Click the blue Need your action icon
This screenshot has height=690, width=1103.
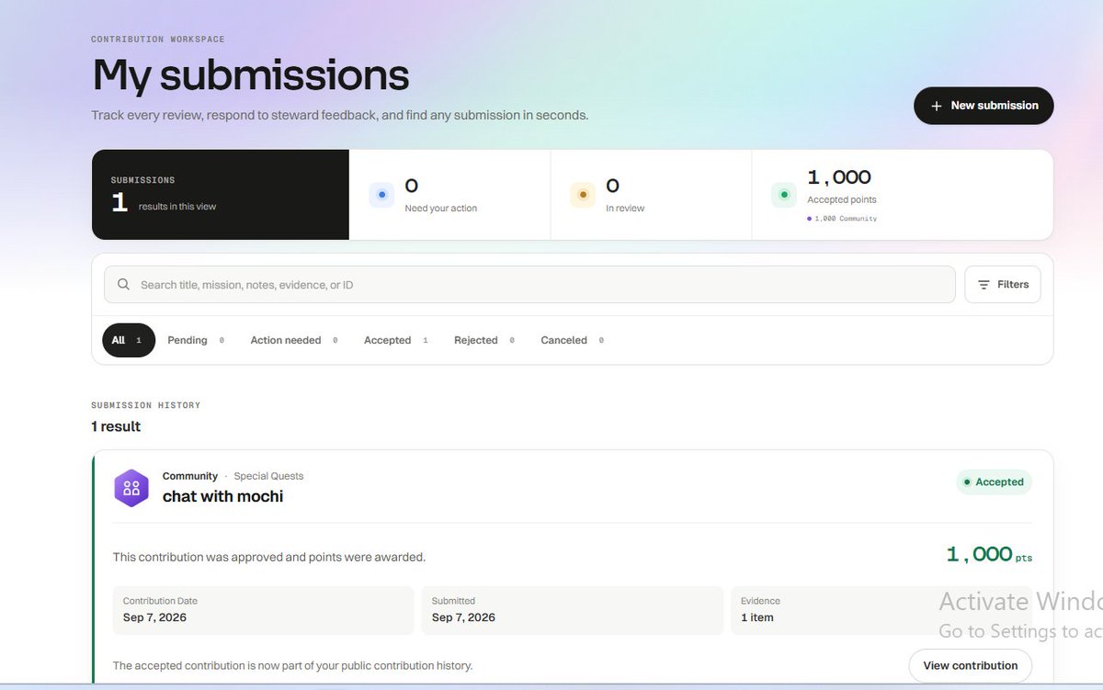(381, 195)
